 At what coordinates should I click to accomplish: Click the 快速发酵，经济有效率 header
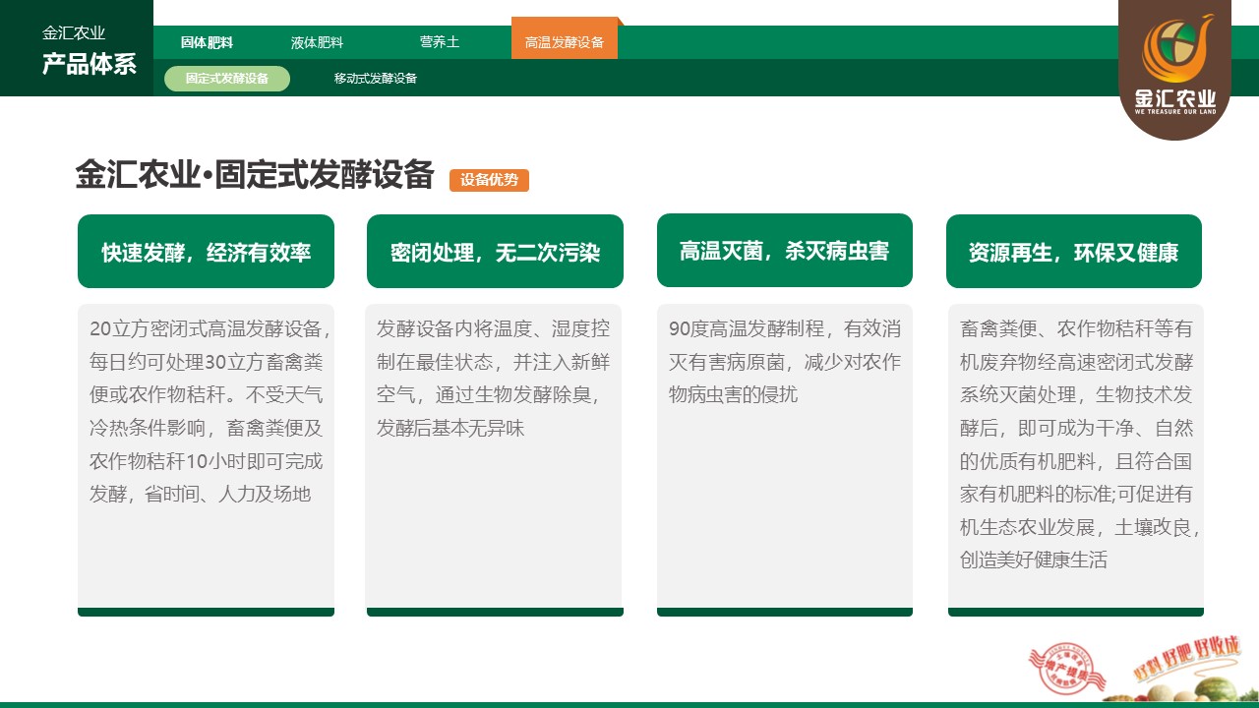(207, 252)
